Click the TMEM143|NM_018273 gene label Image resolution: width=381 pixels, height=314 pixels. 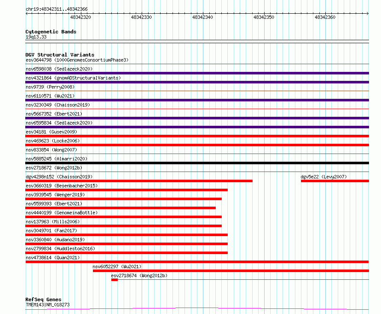pos(48,305)
